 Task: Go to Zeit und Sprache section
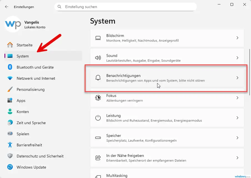coord(31,123)
